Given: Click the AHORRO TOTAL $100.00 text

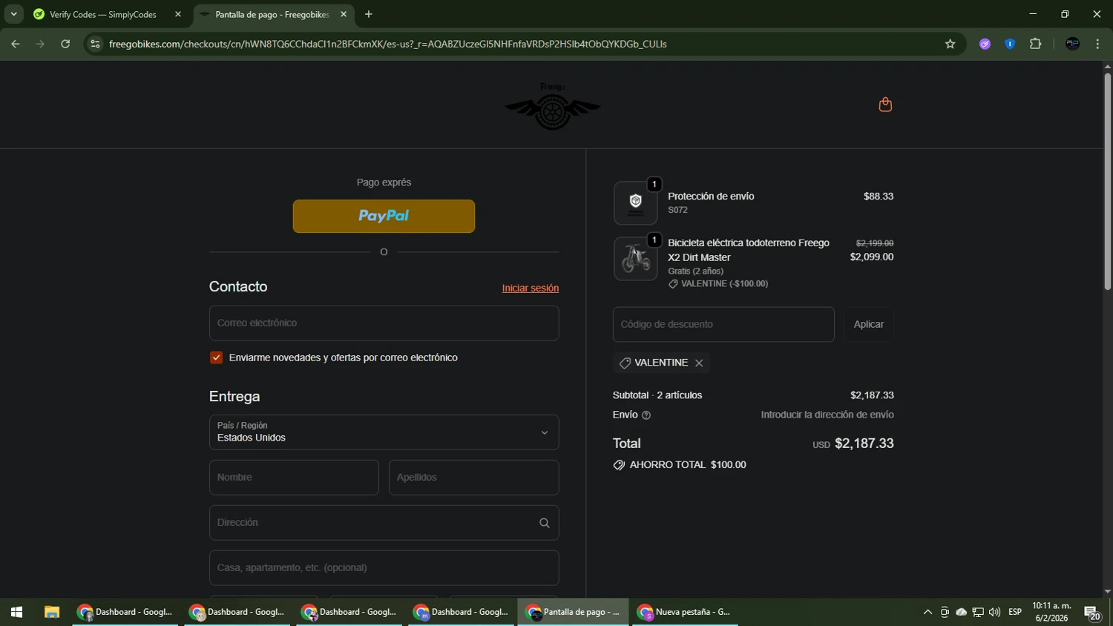Looking at the screenshot, I should [688, 465].
